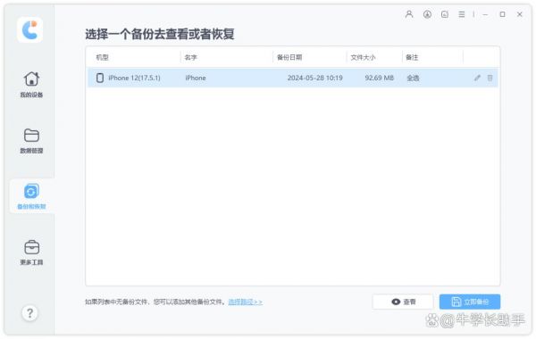The height and width of the screenshot is (339, 536).
Task: Sort by the 备份日期 column header
Action: 289,57
